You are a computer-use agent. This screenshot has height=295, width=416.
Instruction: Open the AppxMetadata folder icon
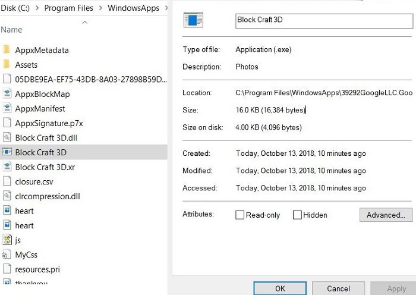tap(7, 50)
